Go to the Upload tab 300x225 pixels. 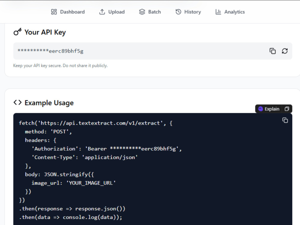coord(112,12)
